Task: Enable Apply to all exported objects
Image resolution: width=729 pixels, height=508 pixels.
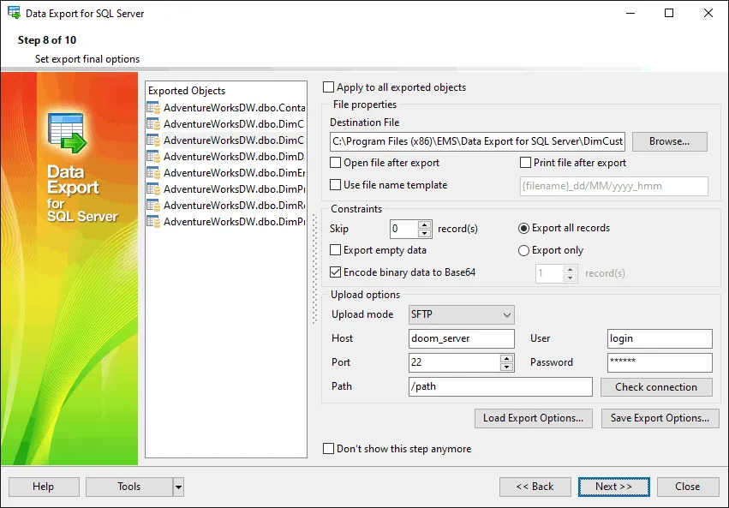Action: tap(328, 87)
